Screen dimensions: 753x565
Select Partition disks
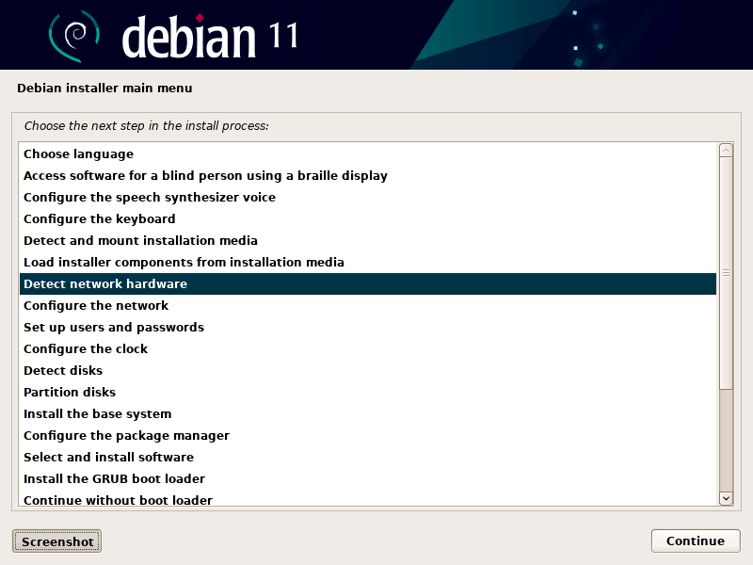[x=368, y=392]
